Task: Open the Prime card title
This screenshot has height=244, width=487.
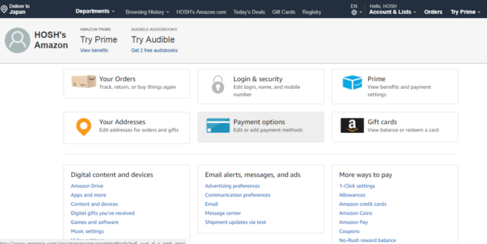Action: [377, 79]
